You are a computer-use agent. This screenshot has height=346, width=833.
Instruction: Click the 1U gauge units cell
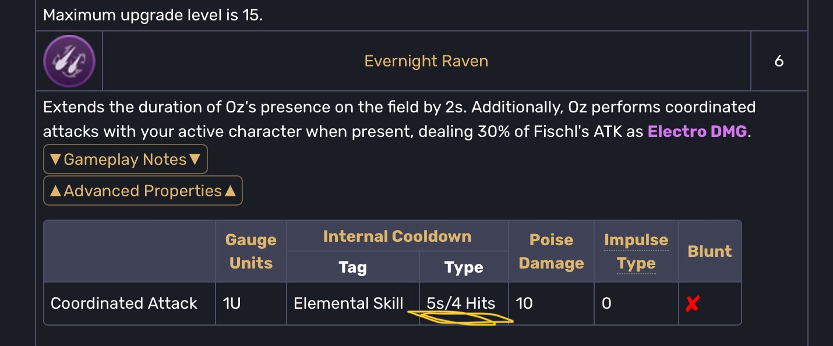coord(231,303)
